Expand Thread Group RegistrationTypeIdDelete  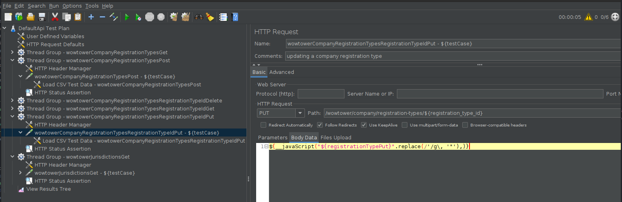pyautogui.click(x=12, y=100)
